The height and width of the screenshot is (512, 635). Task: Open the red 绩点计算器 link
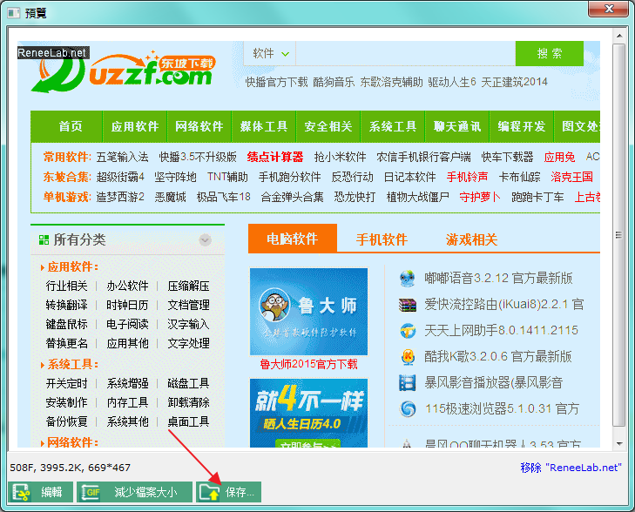coord(275,157)
